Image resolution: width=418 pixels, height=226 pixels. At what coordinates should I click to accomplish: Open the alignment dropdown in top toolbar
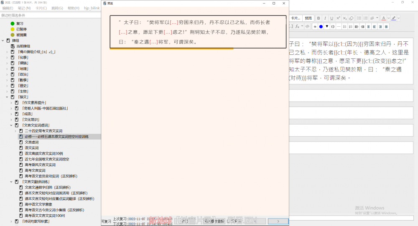[x=374, y=18]
